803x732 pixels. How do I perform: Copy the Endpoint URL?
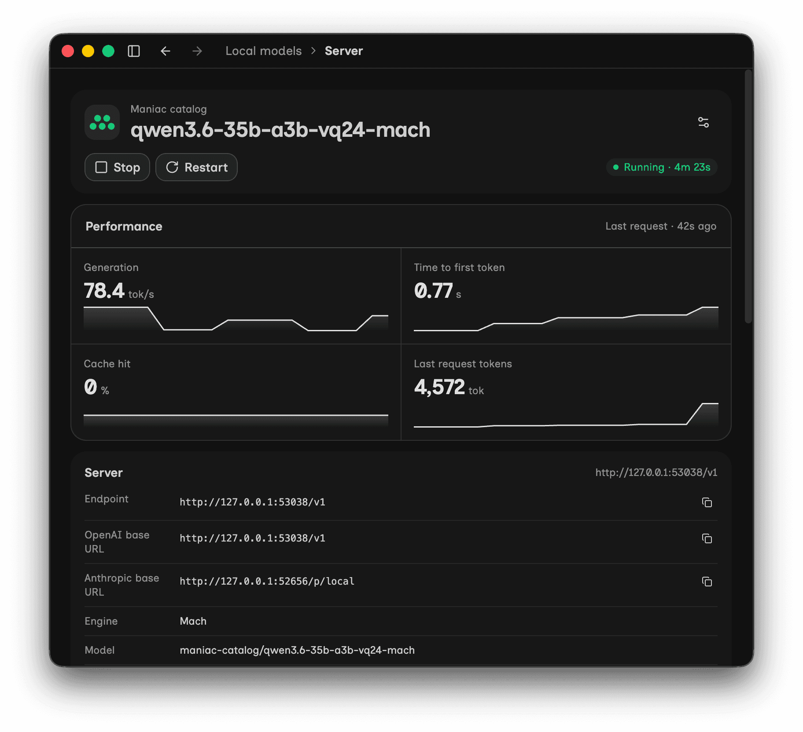point(707,502)
